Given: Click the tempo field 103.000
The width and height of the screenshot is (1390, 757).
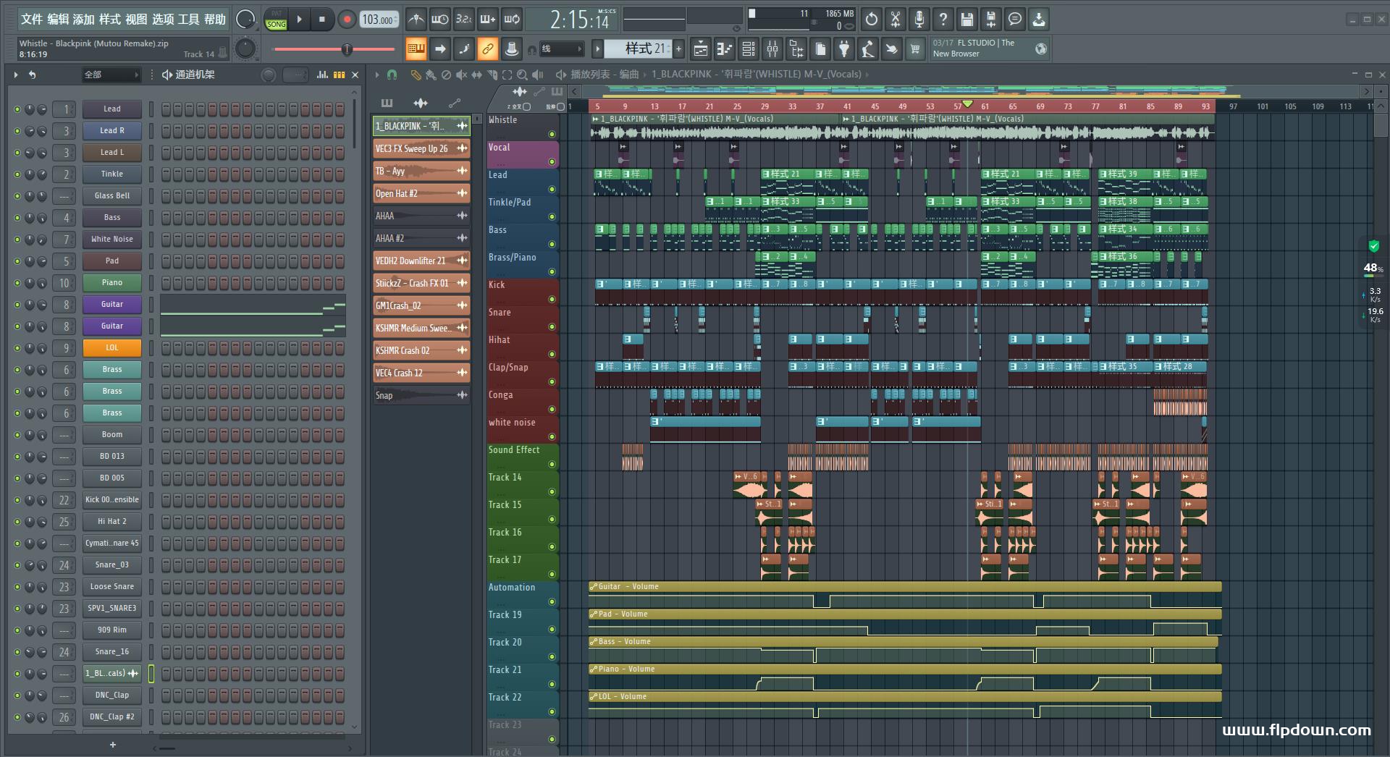Looking at the screenshot, I should tap(379, 20).
